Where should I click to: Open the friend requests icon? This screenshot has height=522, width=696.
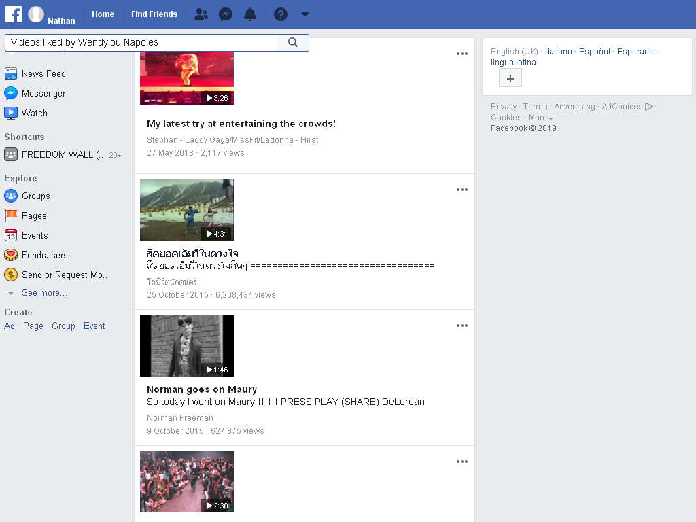coord(201,15)
